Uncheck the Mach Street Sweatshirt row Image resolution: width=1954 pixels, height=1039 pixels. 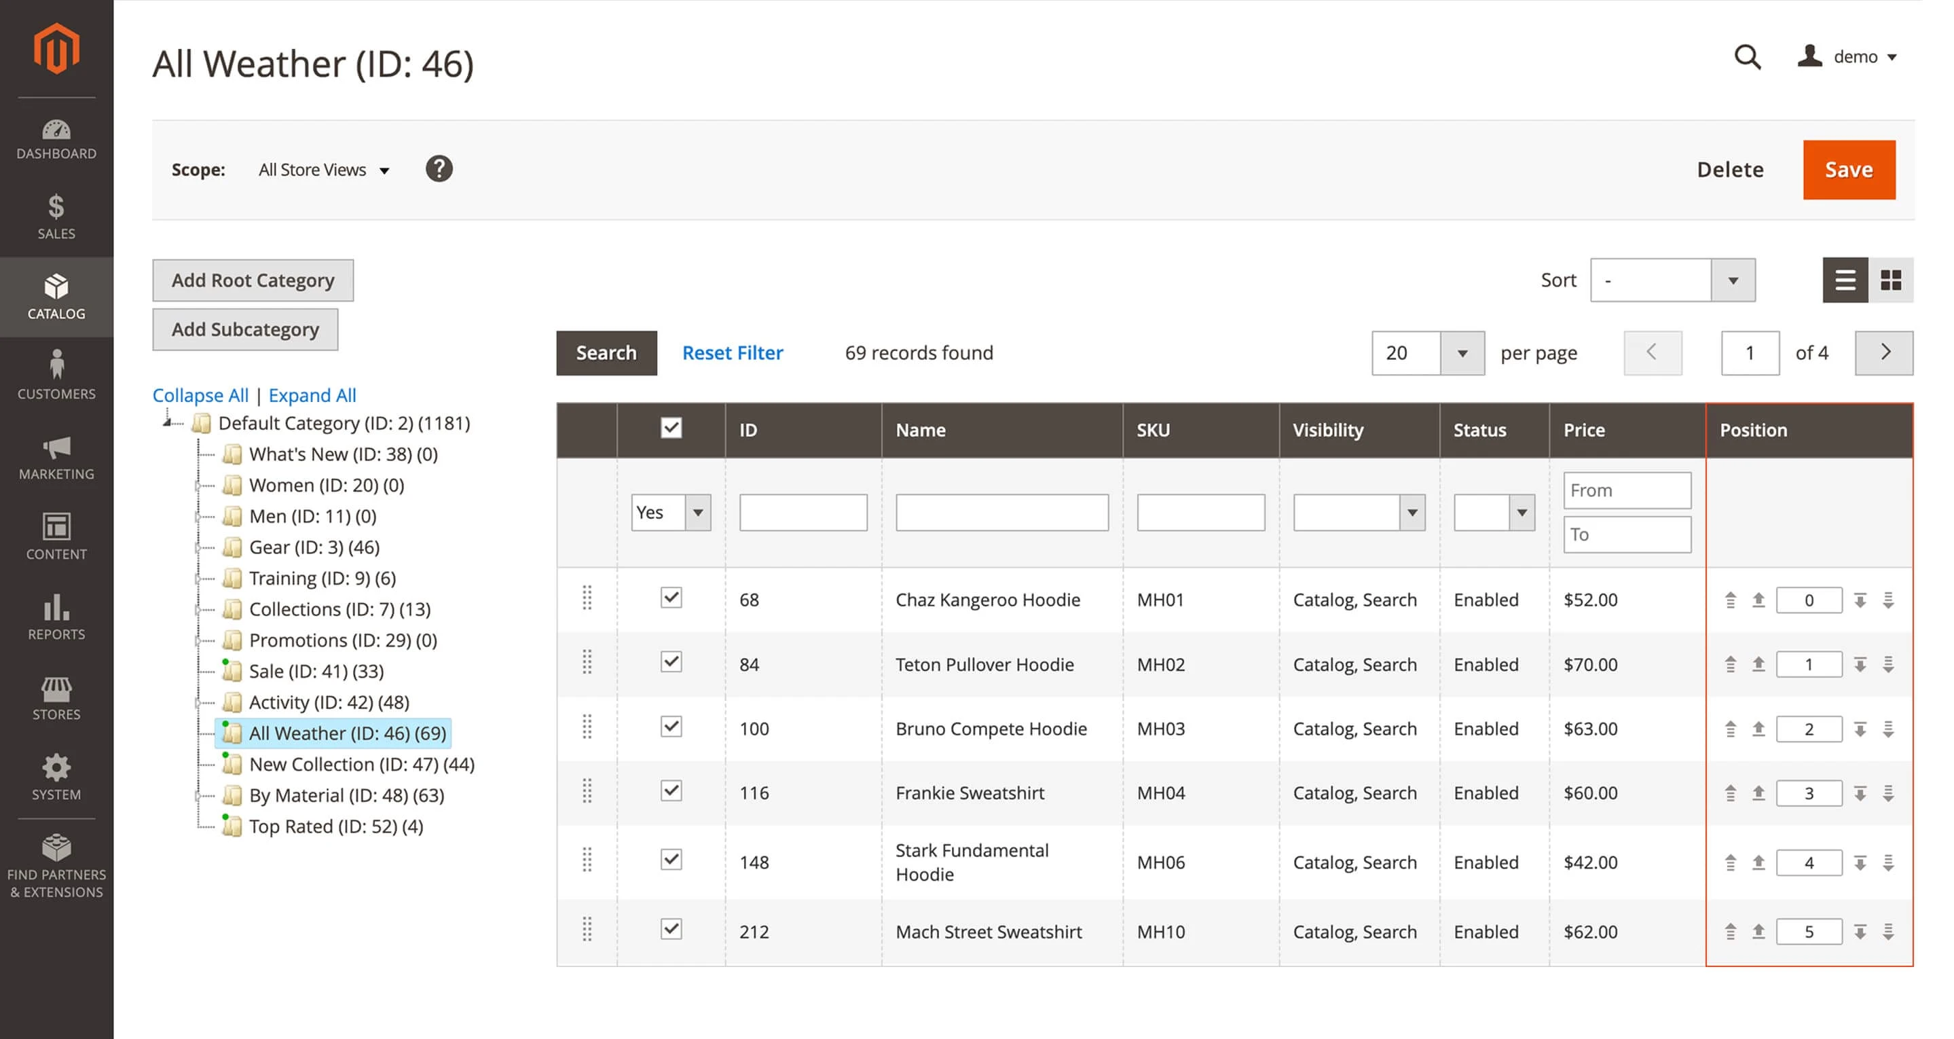click(x=671, y=930)
